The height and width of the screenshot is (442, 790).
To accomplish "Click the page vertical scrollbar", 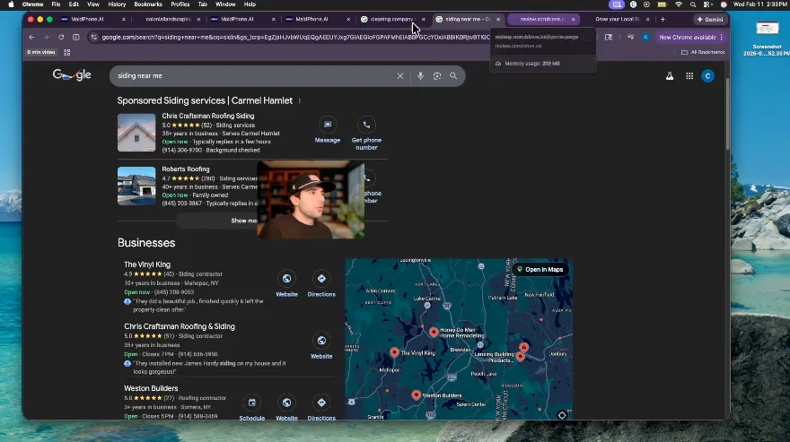I will coord(727,116).
